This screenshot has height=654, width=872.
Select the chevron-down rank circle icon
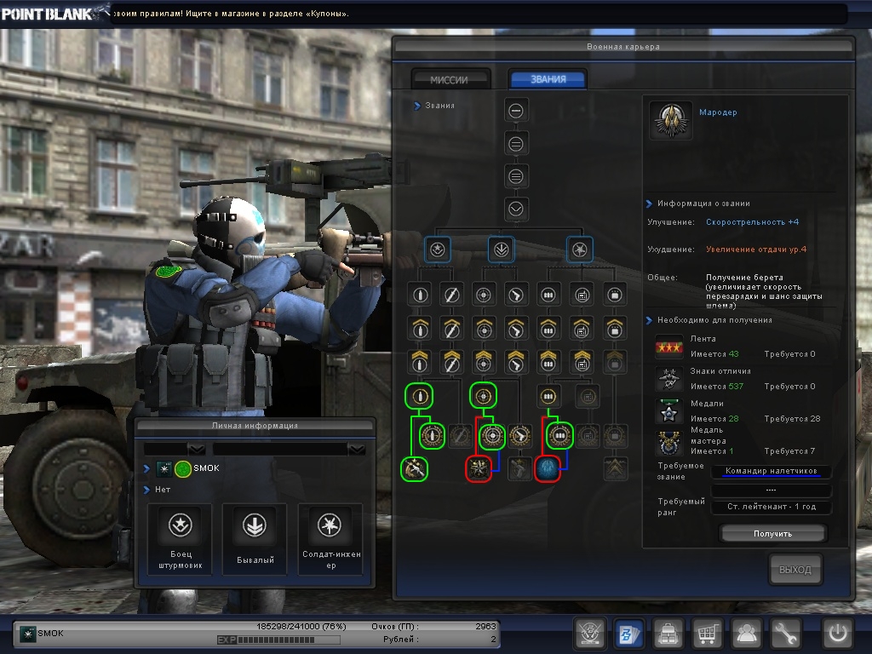(515, 209)
